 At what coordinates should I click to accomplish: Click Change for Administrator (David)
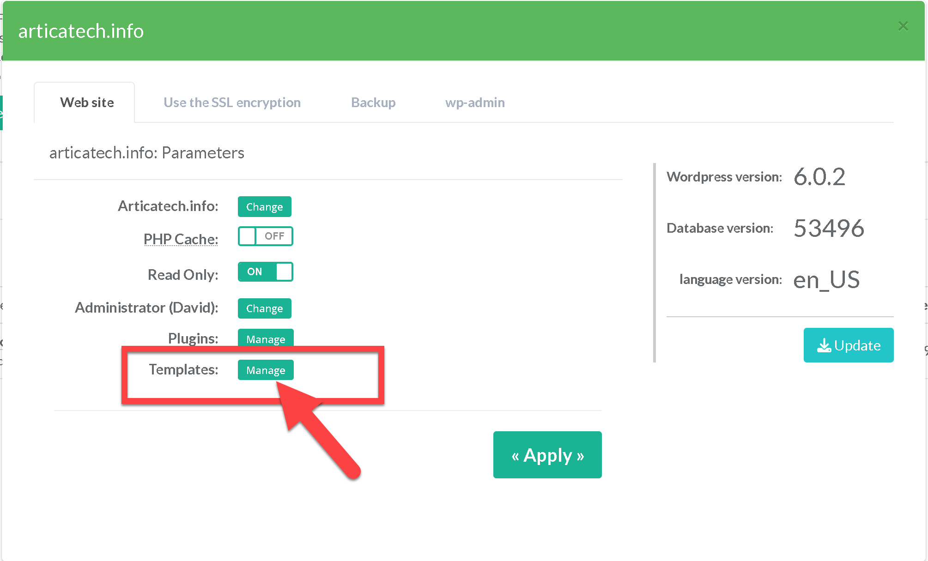(x=264, y=308)
